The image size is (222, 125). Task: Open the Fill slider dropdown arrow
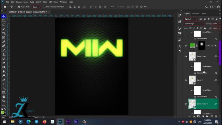point(220,28)
